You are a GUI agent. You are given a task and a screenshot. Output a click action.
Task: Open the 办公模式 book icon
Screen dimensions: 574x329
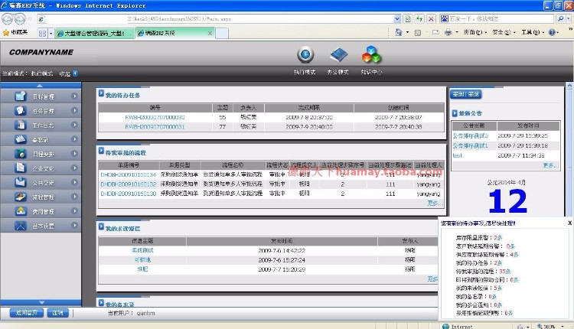tap(338, 55)
